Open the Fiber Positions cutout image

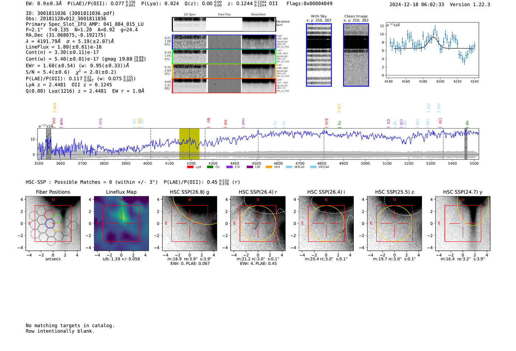pos(53,224)
